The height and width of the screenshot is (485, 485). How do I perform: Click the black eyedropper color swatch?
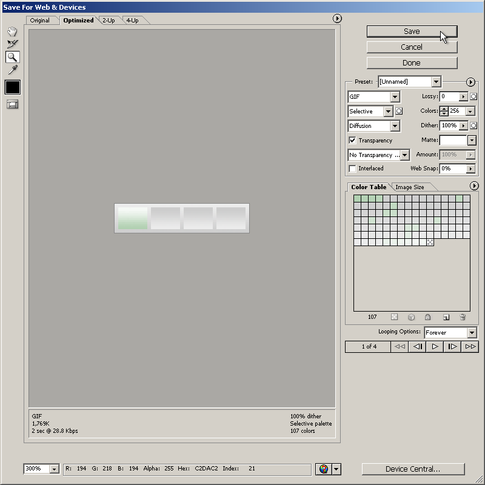click(13, 87)
